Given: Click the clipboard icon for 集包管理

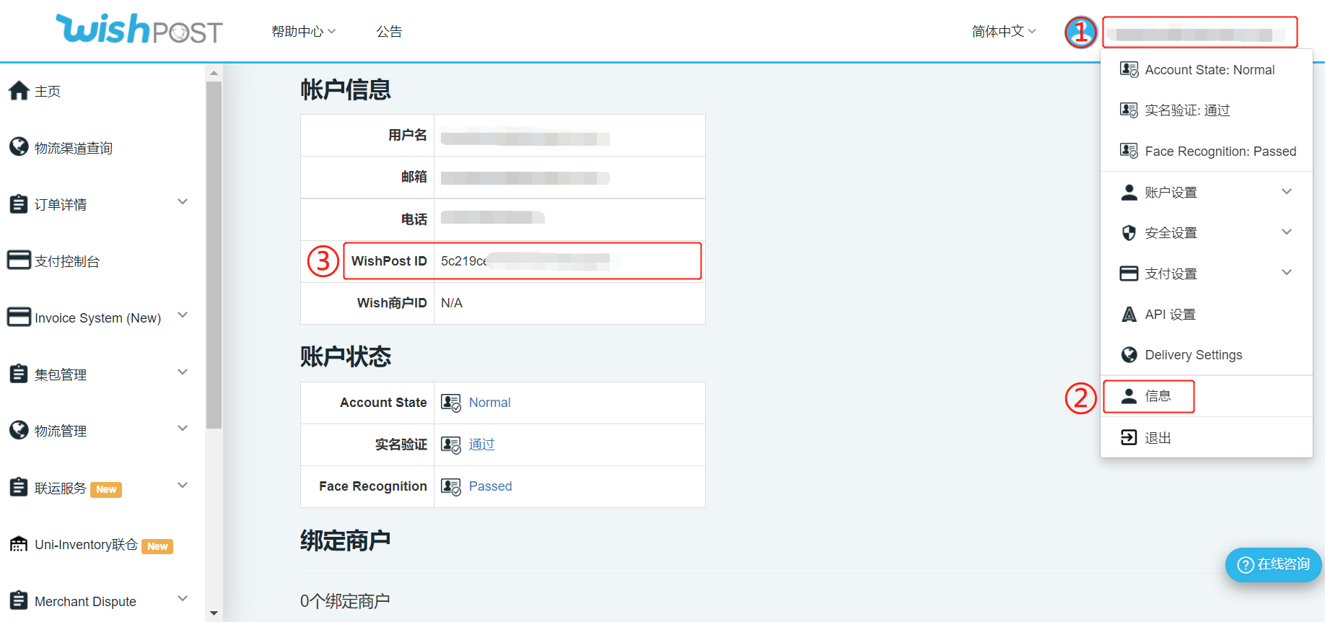Looking at the screenshot, I should click(19, 374).
